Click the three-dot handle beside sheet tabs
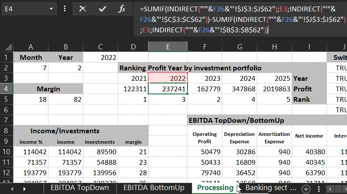Image resolution: width=347 pixels, height=194 pixels. click(x=319, y=189)
